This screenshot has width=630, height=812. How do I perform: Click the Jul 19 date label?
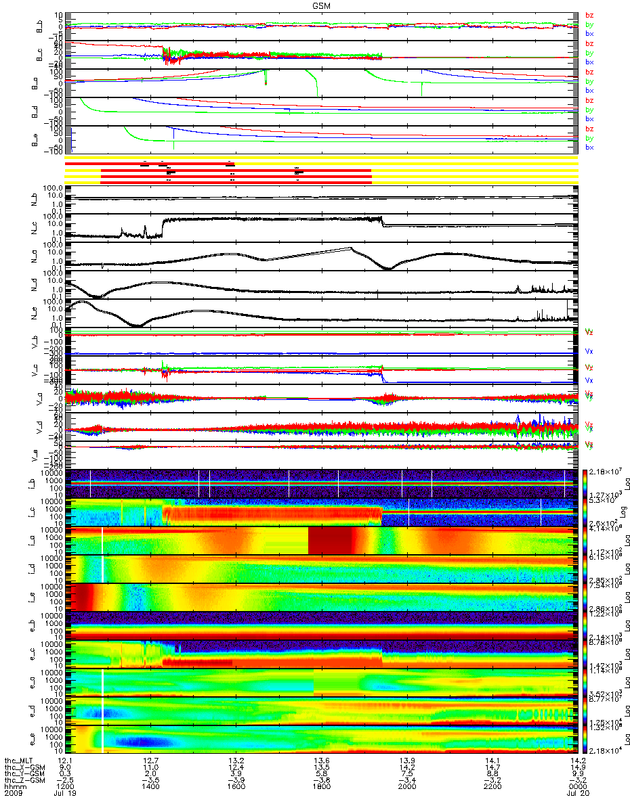click(x=66, y=794)
